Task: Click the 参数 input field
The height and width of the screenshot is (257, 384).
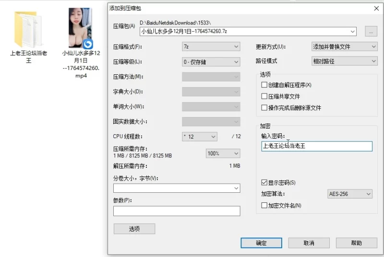Action: click(177, 211)
